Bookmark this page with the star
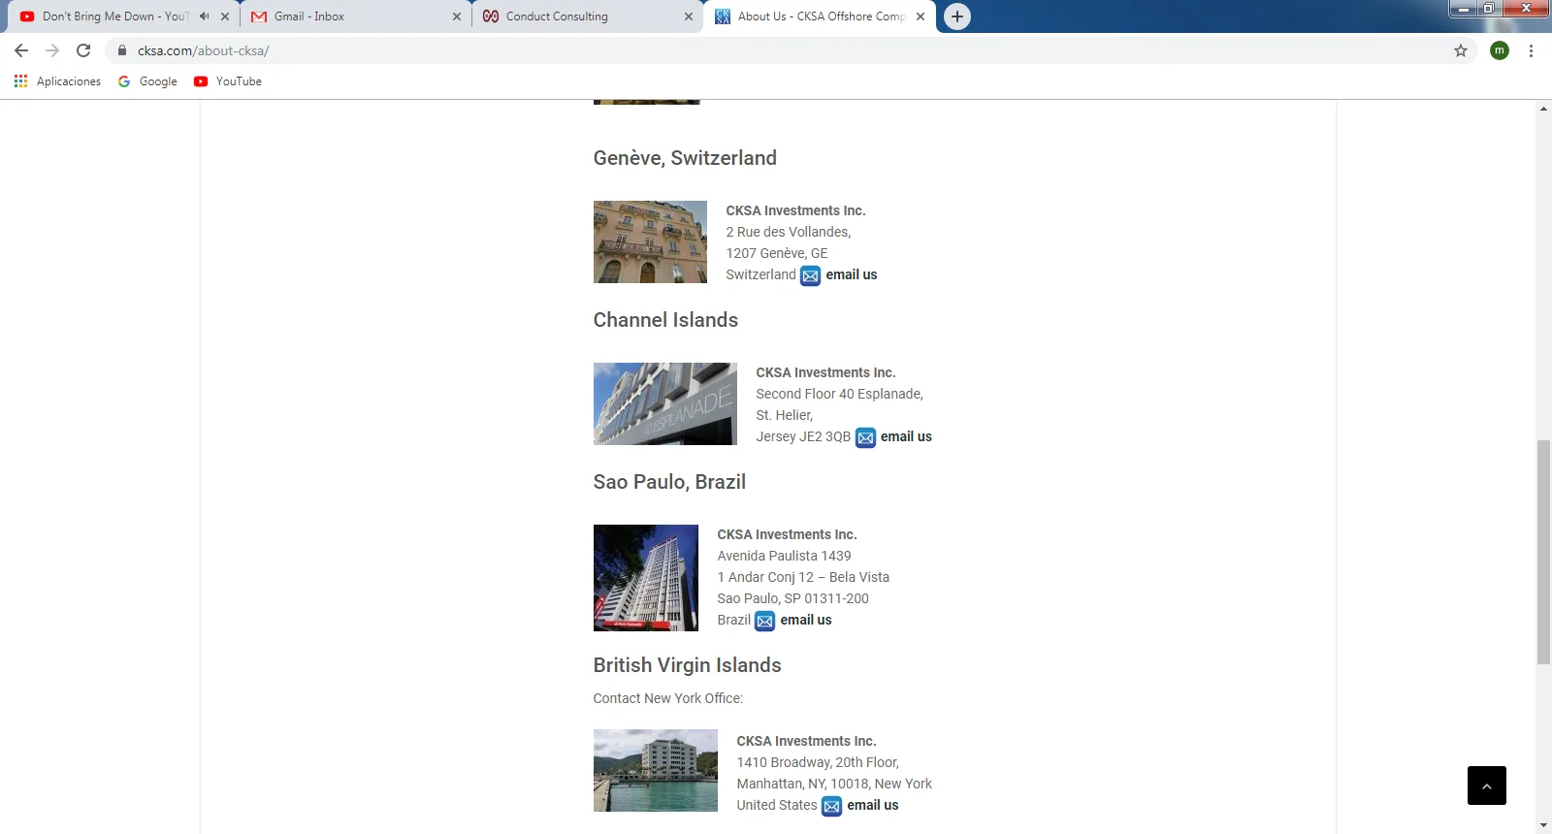The height and width of the screenshot is (834, 1552). pos(1461,50)
